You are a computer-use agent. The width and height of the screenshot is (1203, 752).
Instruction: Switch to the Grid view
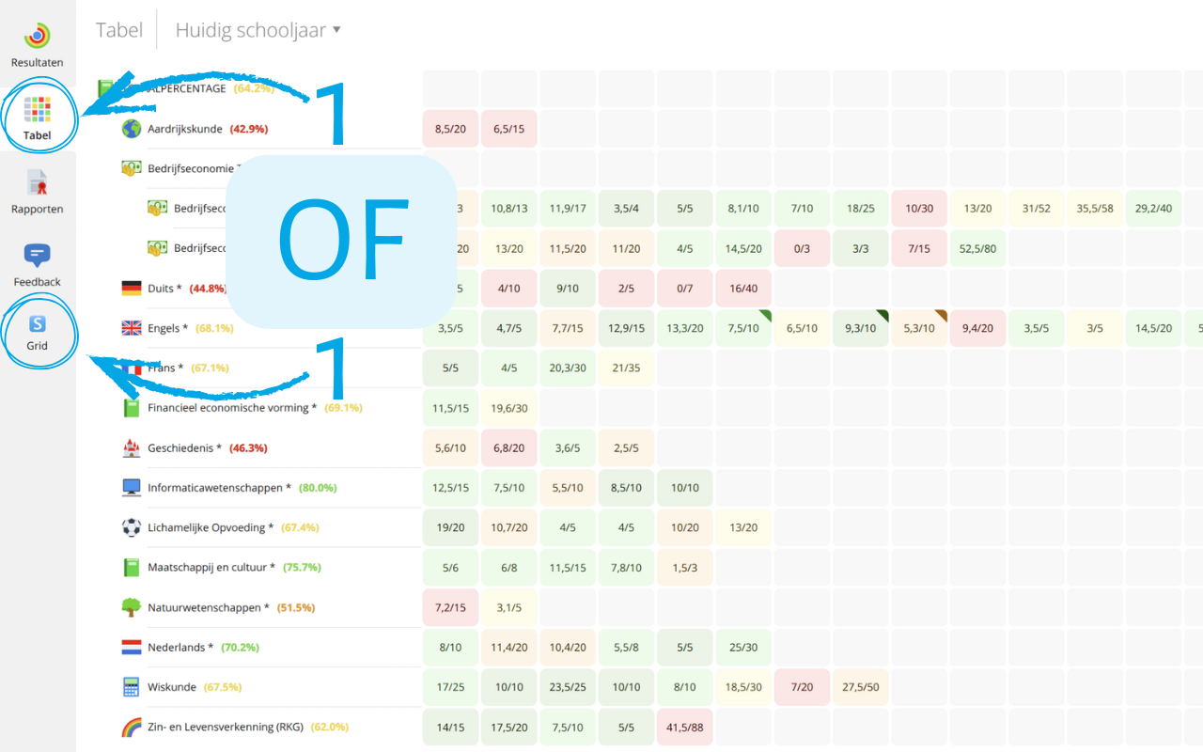[x=38, y=331]
